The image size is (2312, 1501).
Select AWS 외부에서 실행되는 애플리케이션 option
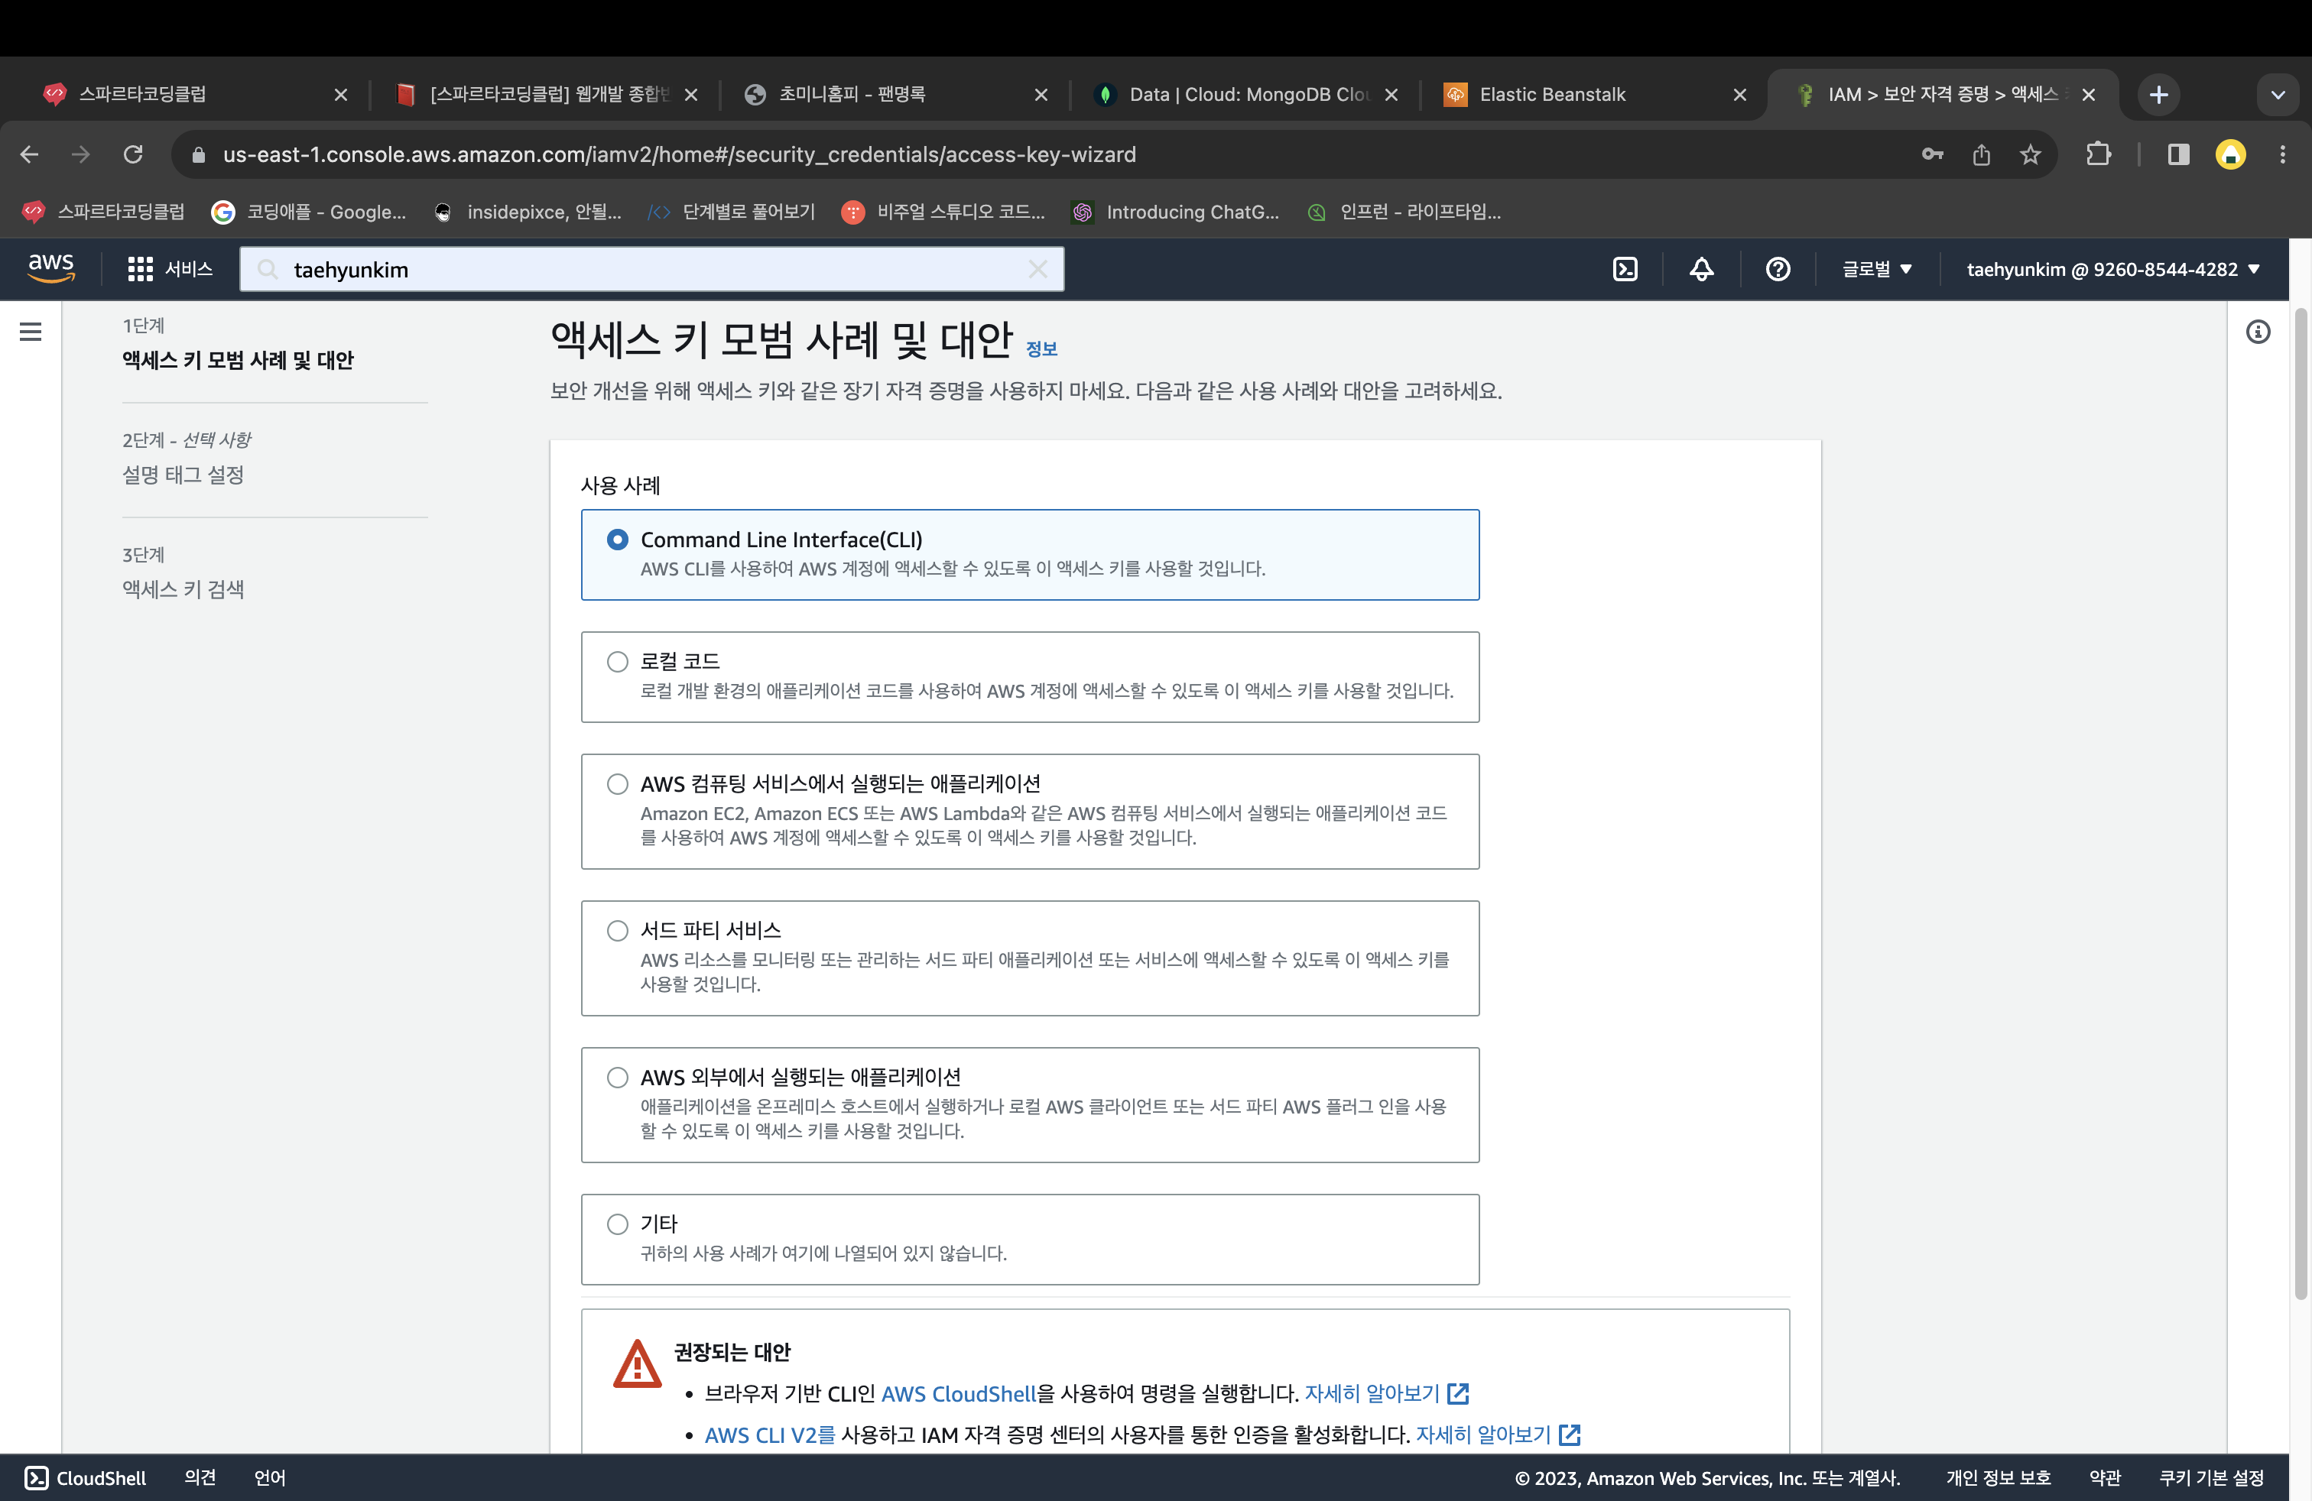617,1078
